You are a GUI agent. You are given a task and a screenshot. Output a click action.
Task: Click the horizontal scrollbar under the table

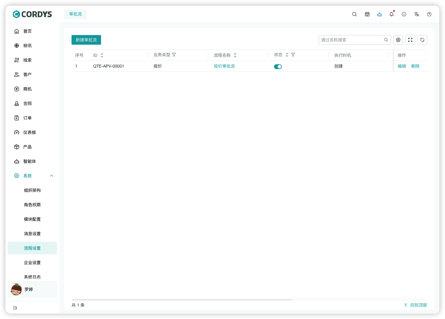[x=182, y=300]
